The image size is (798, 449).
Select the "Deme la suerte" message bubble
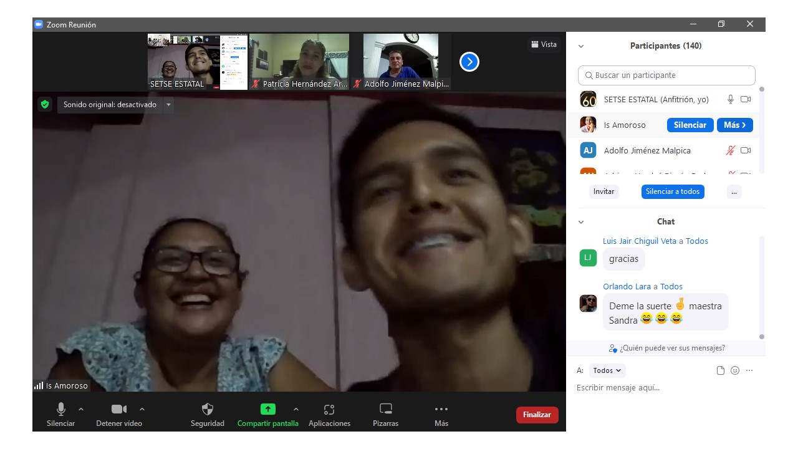point(665,312)
